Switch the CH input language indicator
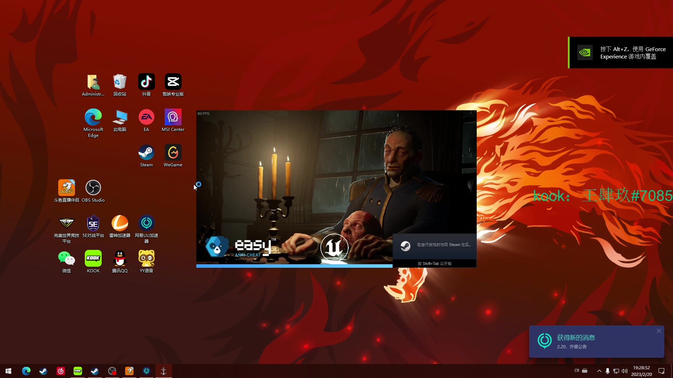Viewport: 673px width, 378px height. (x=577, y=371)
